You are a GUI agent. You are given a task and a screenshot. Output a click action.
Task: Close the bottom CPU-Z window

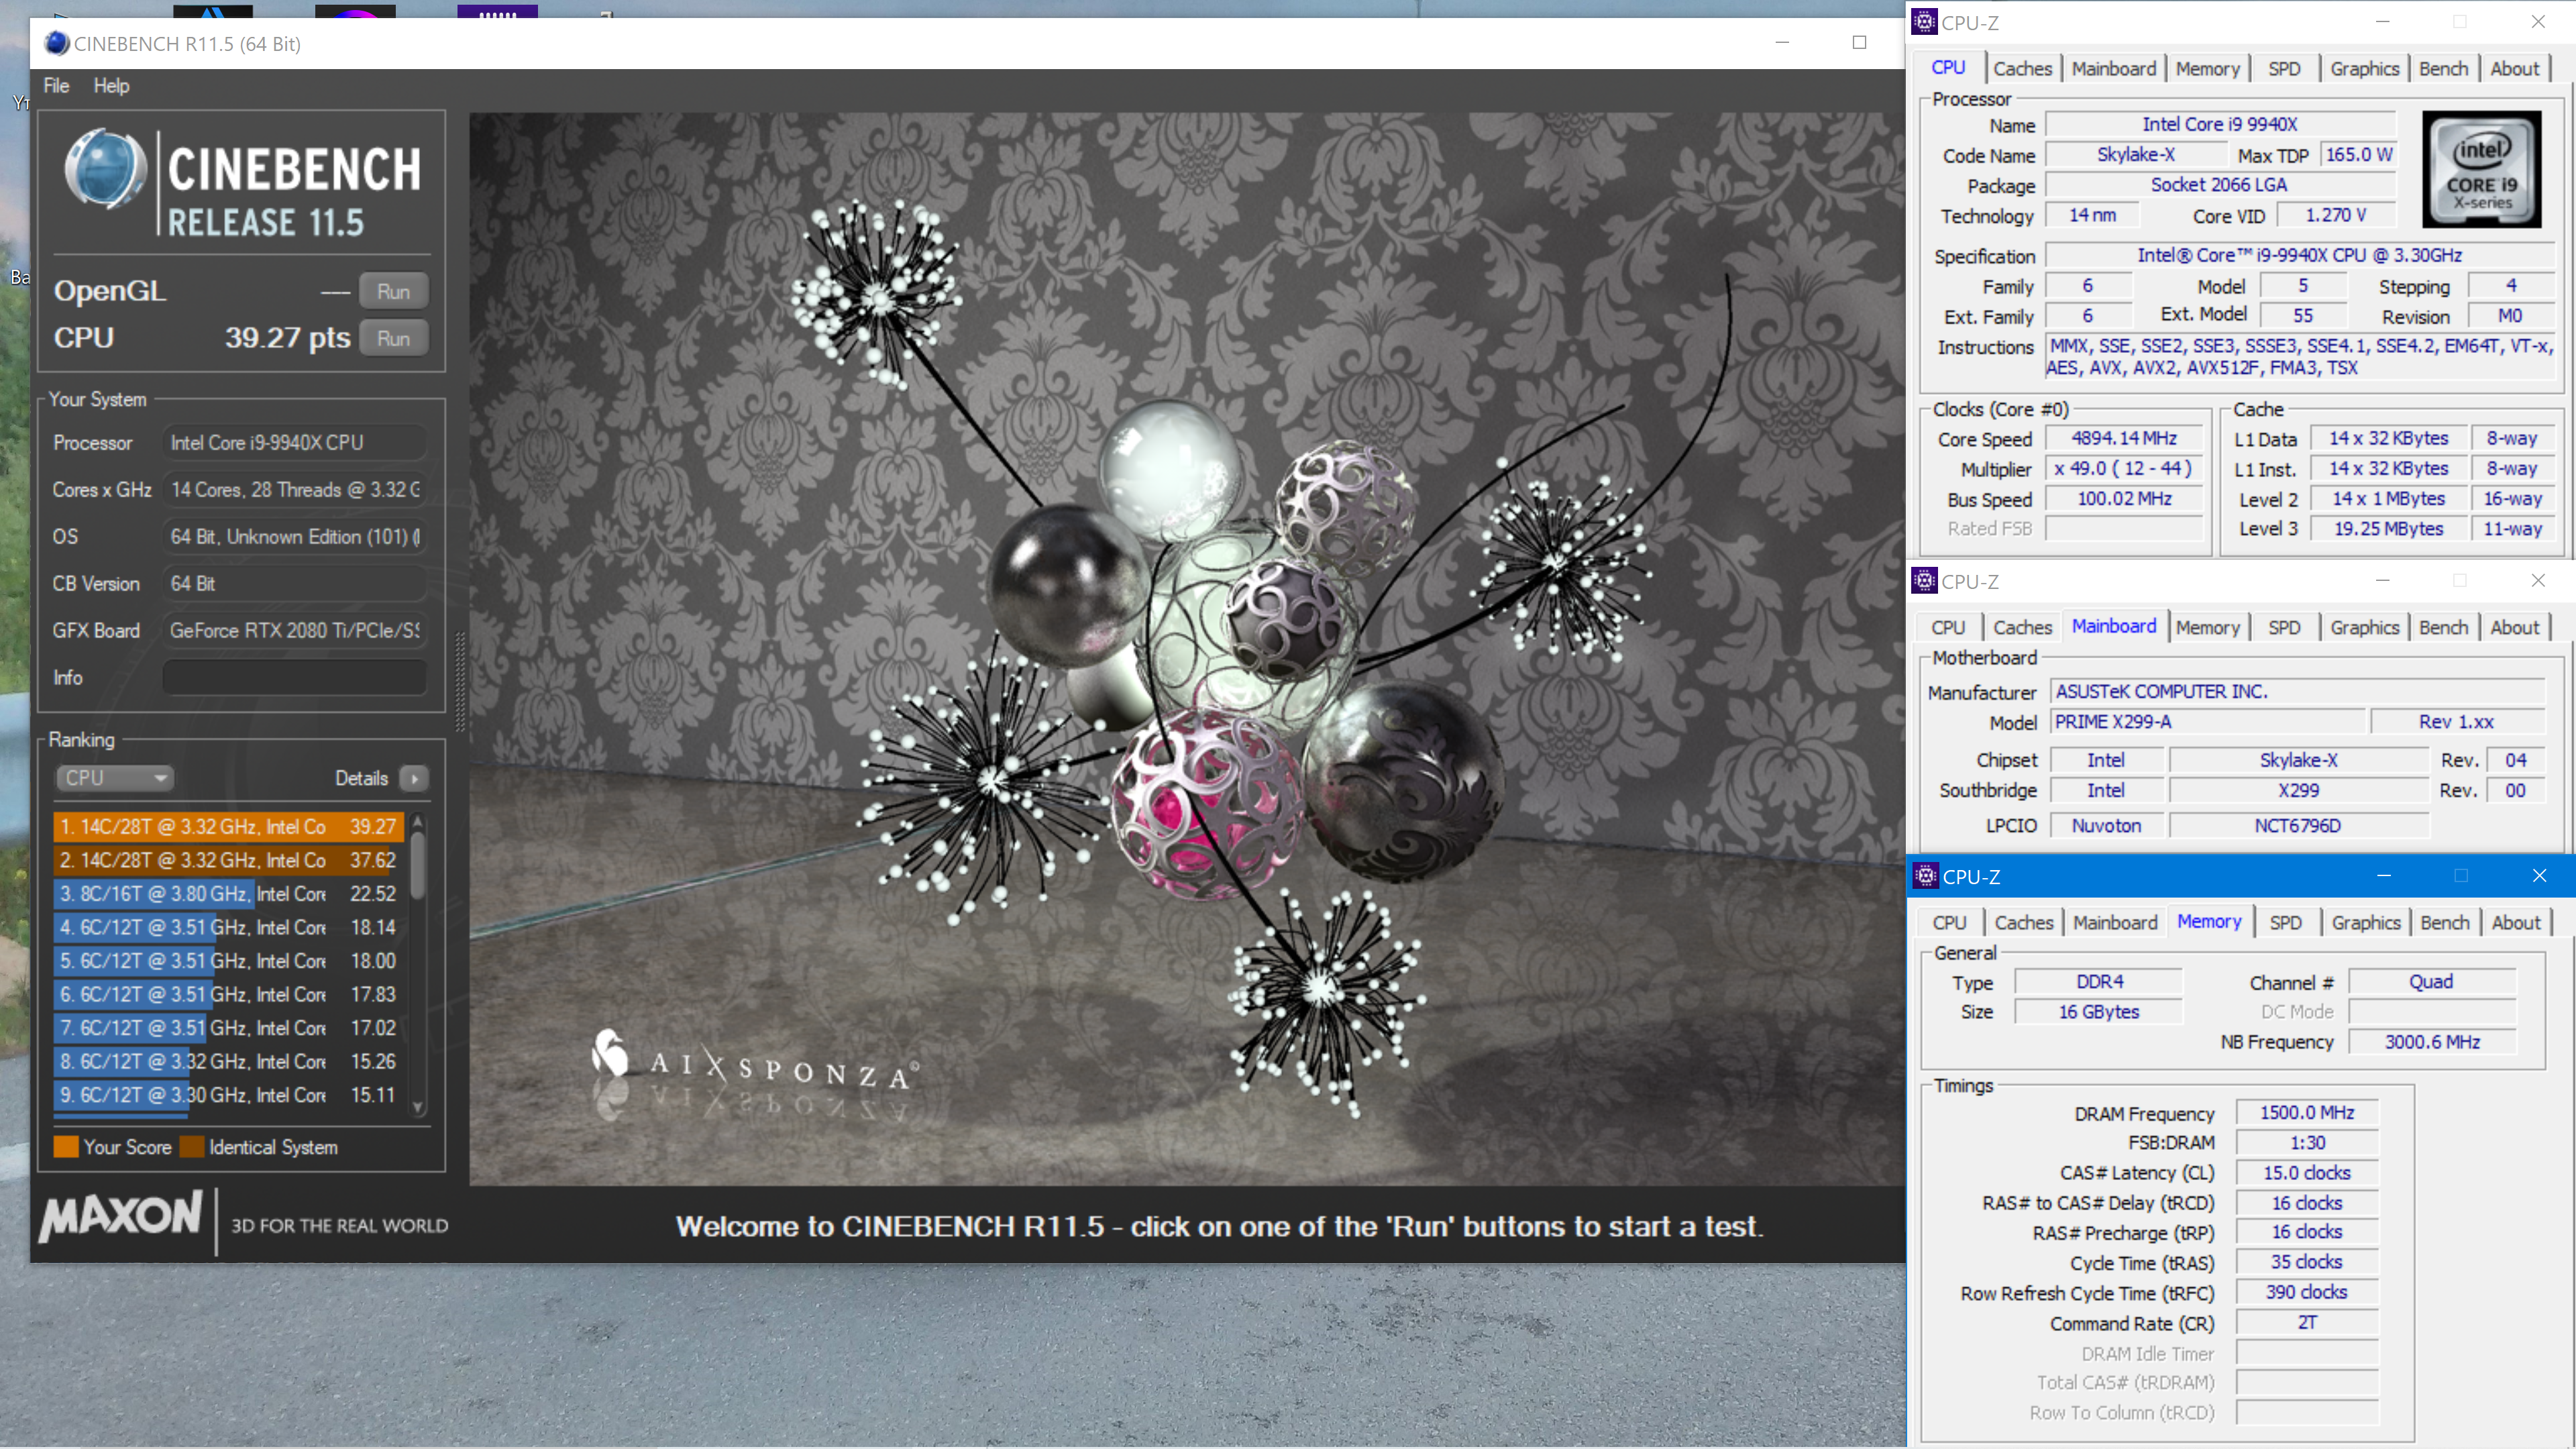point(2539,876)
